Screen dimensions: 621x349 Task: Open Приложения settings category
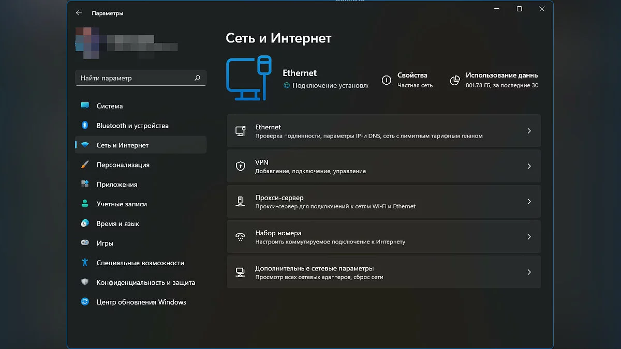click(x=141, y=185)
